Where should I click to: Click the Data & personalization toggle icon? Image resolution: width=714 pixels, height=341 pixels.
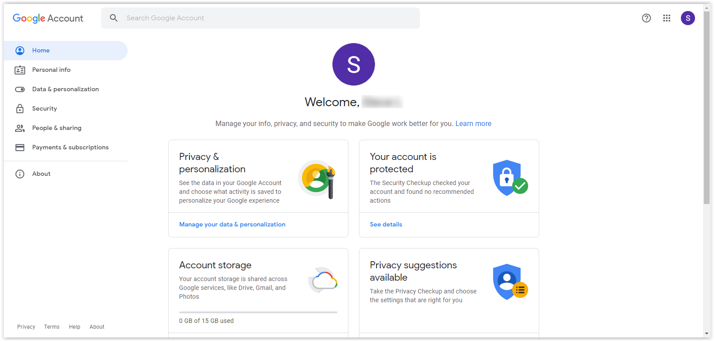tap(20, 89)
